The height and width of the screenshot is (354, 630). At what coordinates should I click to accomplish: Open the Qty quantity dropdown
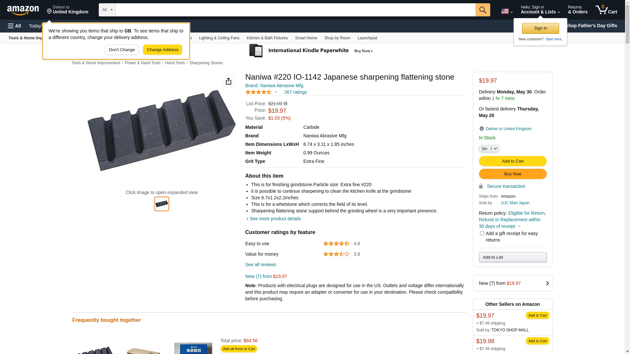pos(489,149)
